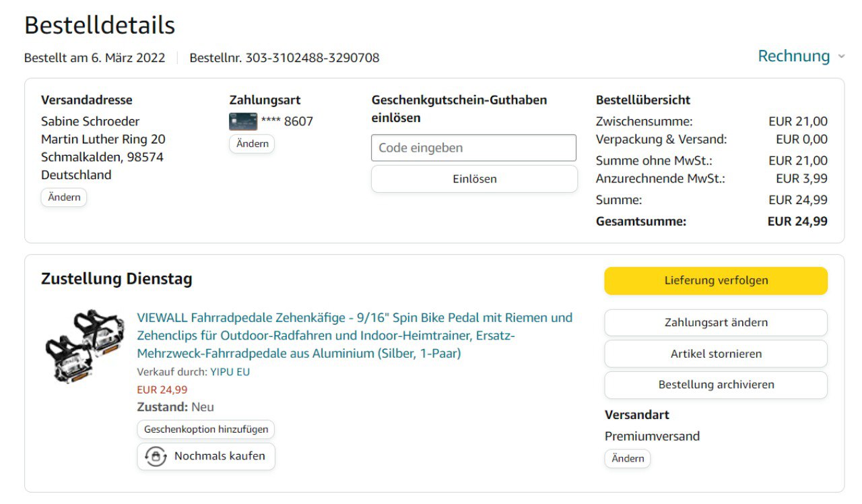Click Geschenkoption hinzufügen button
The width and height of the screenshot is (862, 504).
[206, 429]
